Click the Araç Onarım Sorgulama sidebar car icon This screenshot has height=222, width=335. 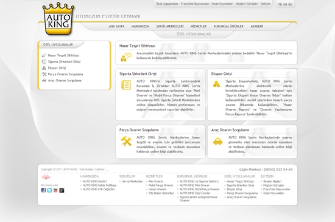click(44, 80)
